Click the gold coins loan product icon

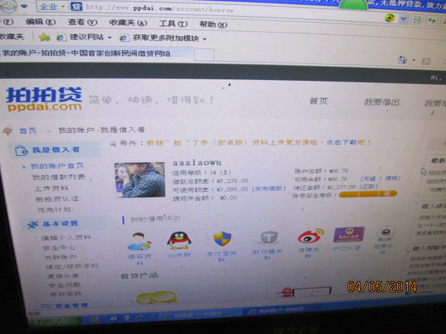[156, 298]
